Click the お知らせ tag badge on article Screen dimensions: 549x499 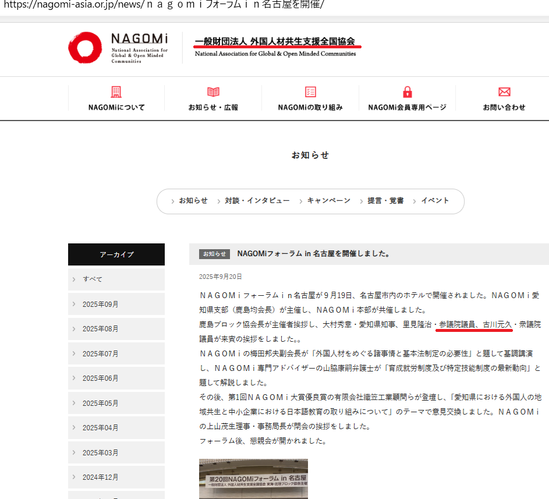tap(214, 254)
